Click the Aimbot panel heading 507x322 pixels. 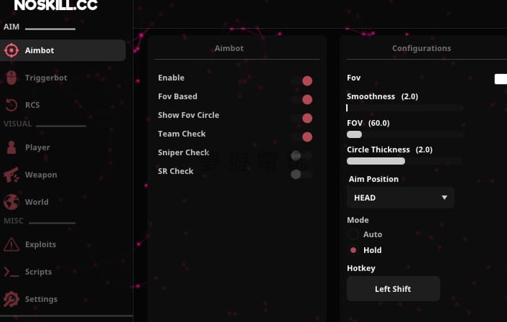coord(229,48)
